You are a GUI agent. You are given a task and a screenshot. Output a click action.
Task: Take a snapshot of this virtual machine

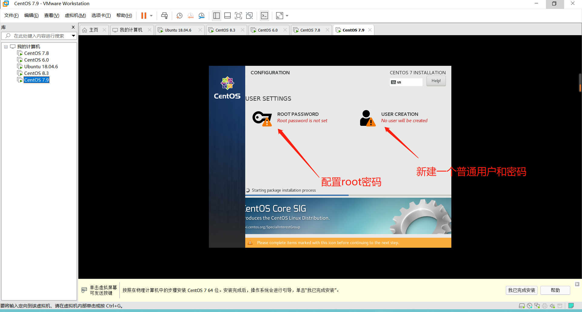pos(179,15)
